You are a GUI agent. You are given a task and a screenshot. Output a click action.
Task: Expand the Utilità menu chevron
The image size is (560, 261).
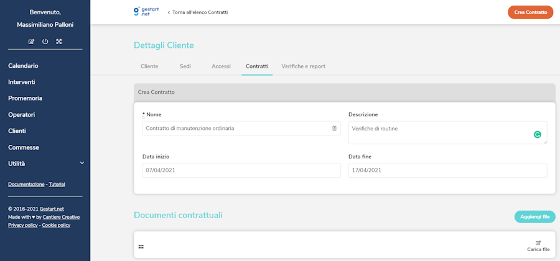point(82,163)
